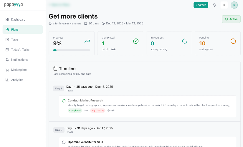Click the Tasks checkbox icon in sidebar
Image resolution: width=243 pixels, height=147 pixels.
(7, 39)
